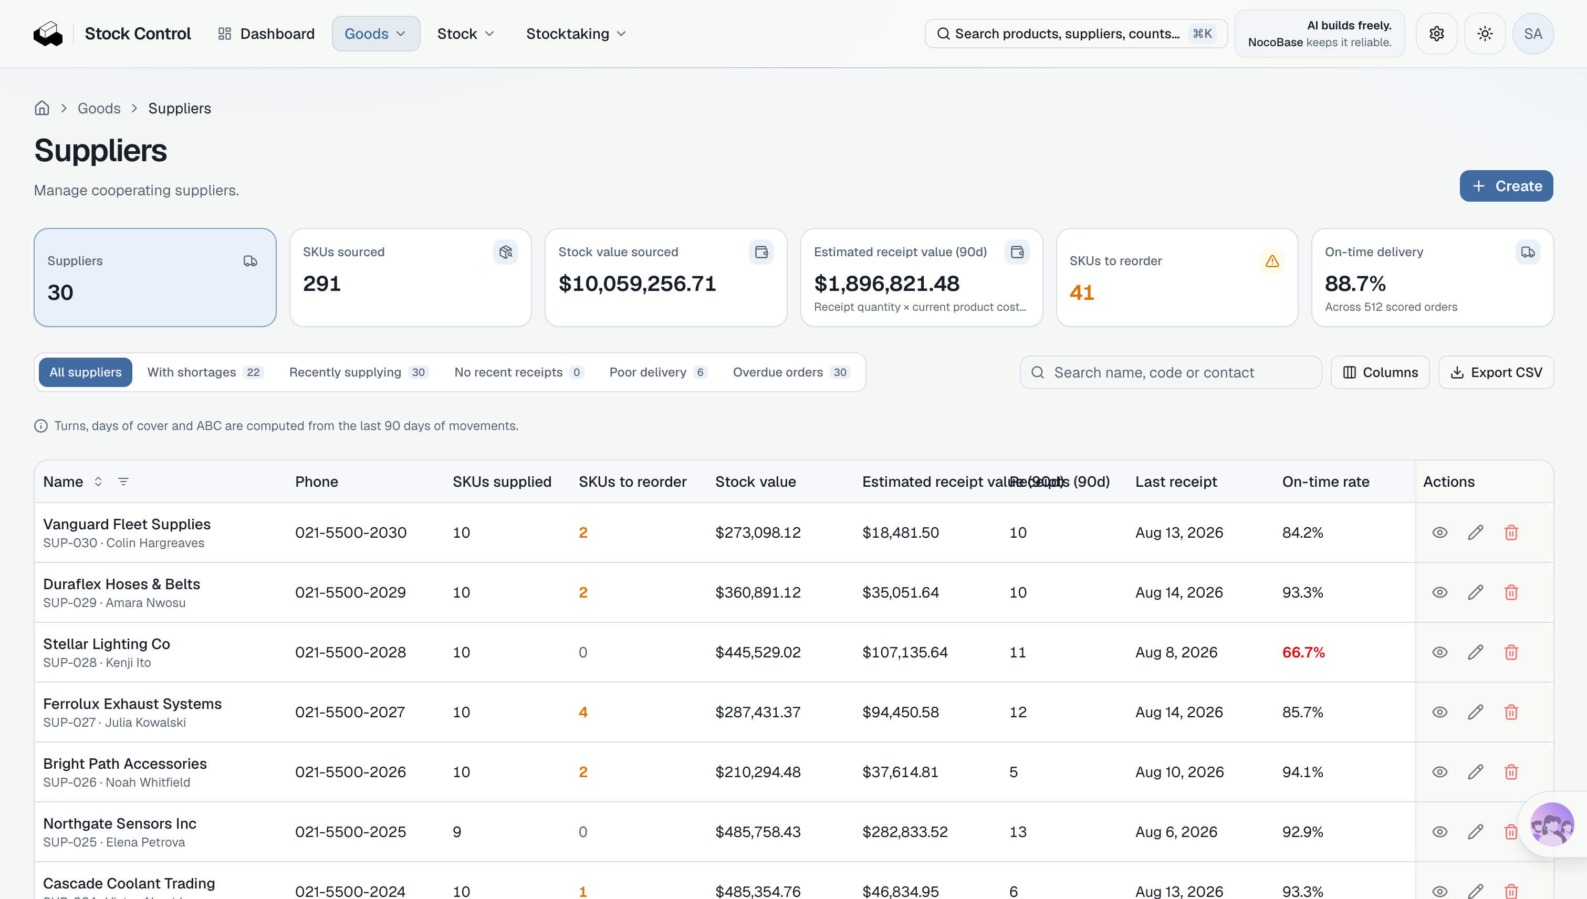
Task: Click the wallet icon on Stock value sourced
Action: click(761, 252)
